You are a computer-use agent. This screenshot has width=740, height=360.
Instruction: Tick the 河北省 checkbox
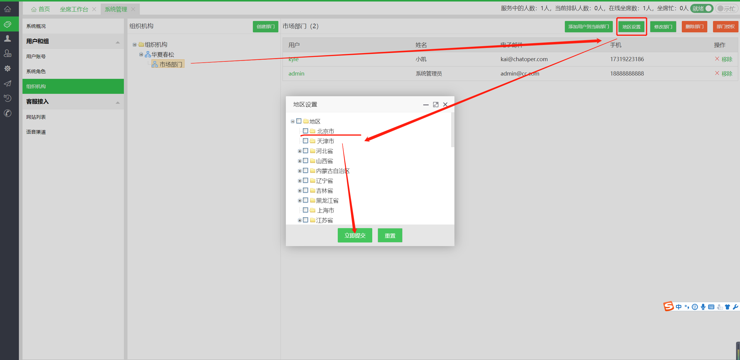pyautogui.click(x=305, y=150)
